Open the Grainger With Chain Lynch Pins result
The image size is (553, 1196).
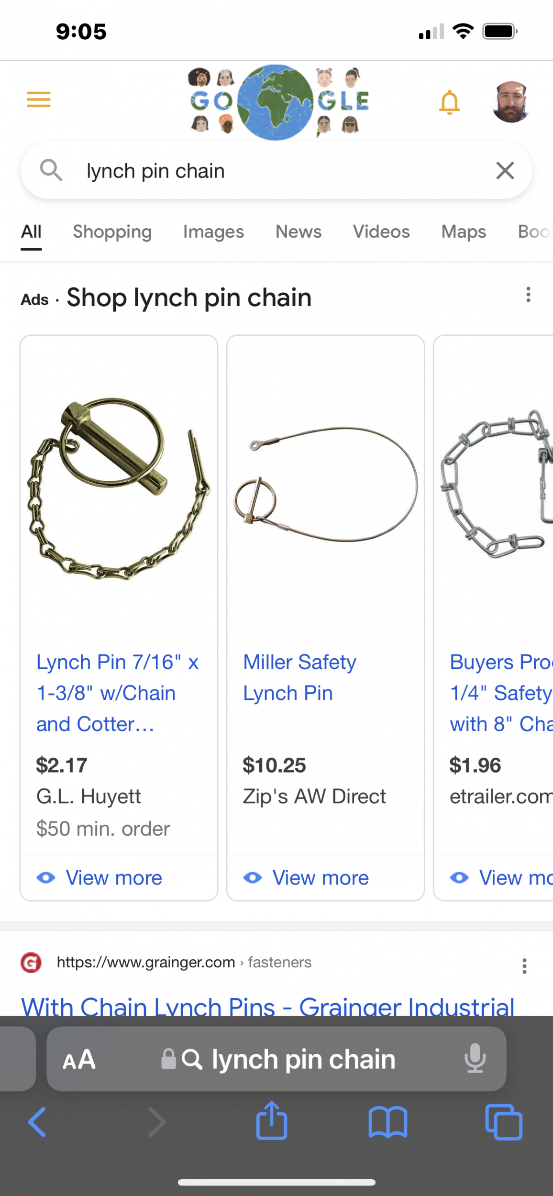[268, 1007]
